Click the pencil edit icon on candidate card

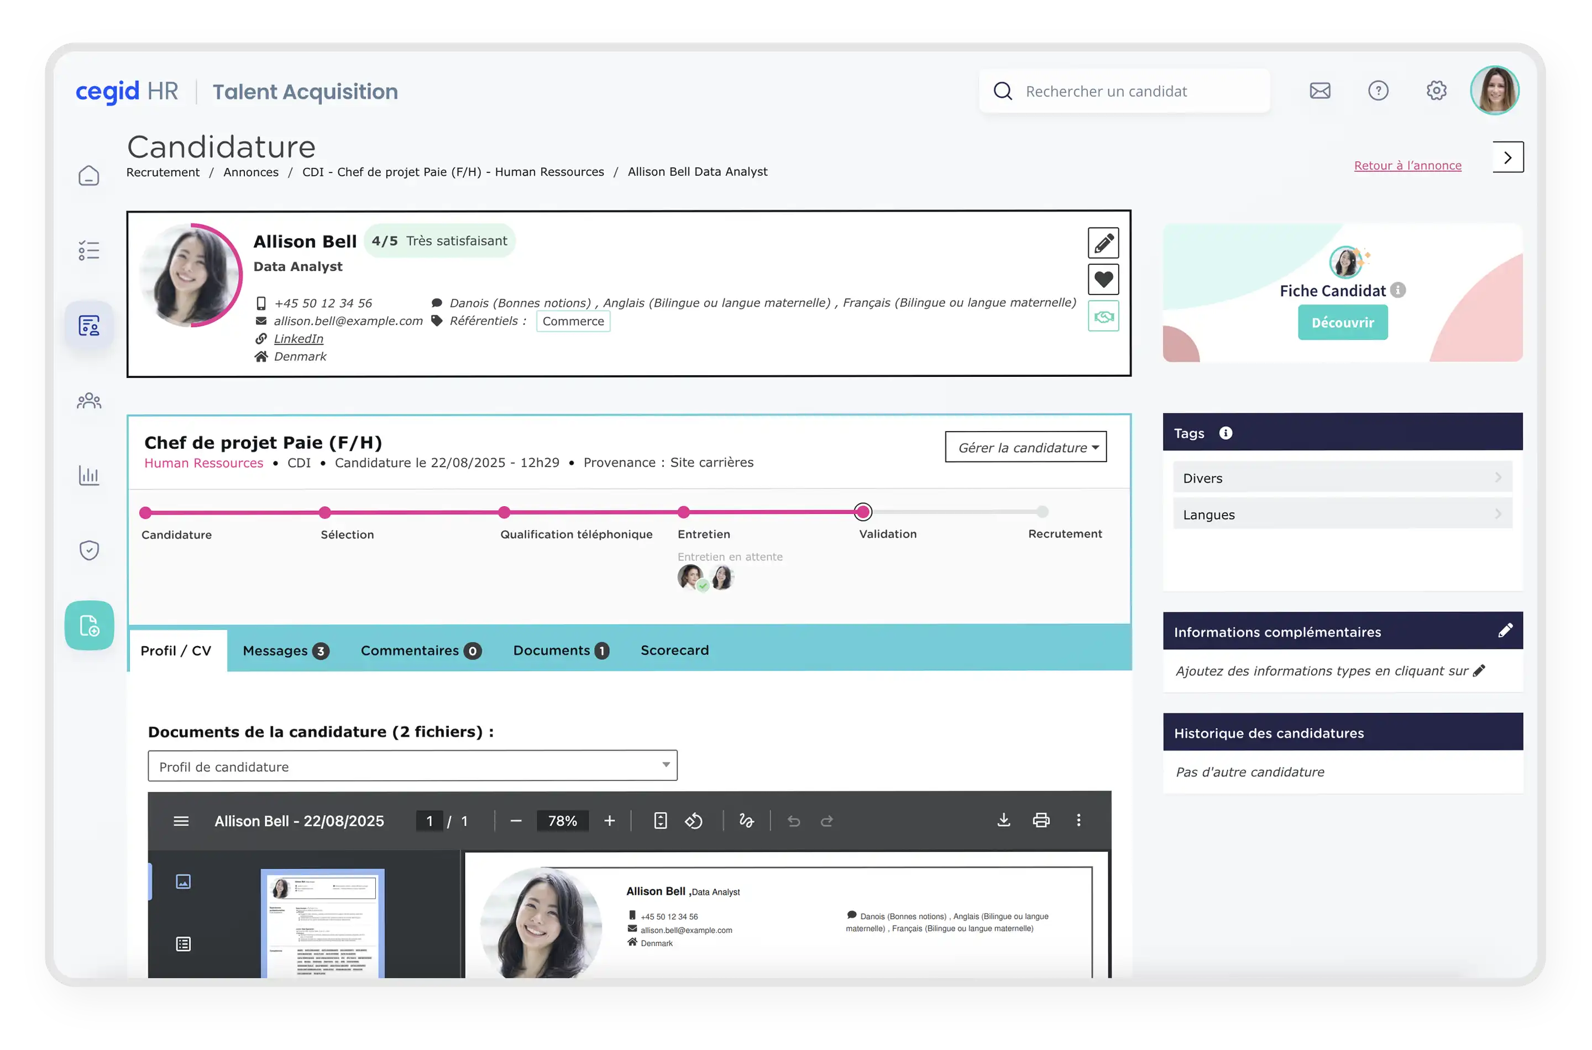tap(1103, 243)
